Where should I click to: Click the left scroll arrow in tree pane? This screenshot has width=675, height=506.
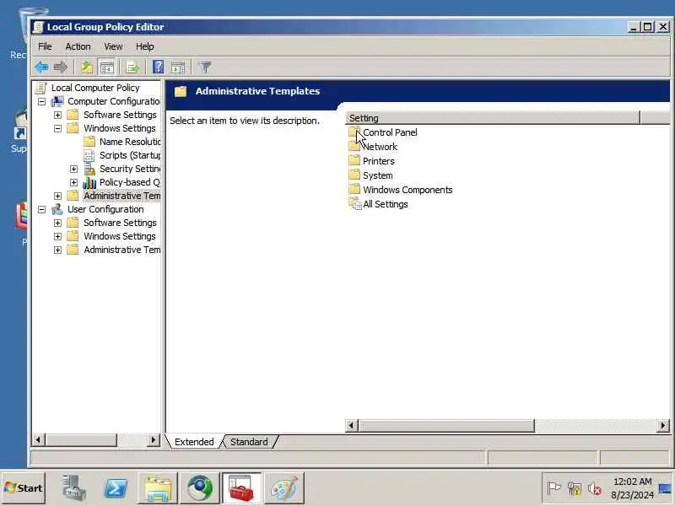[38, 439]
